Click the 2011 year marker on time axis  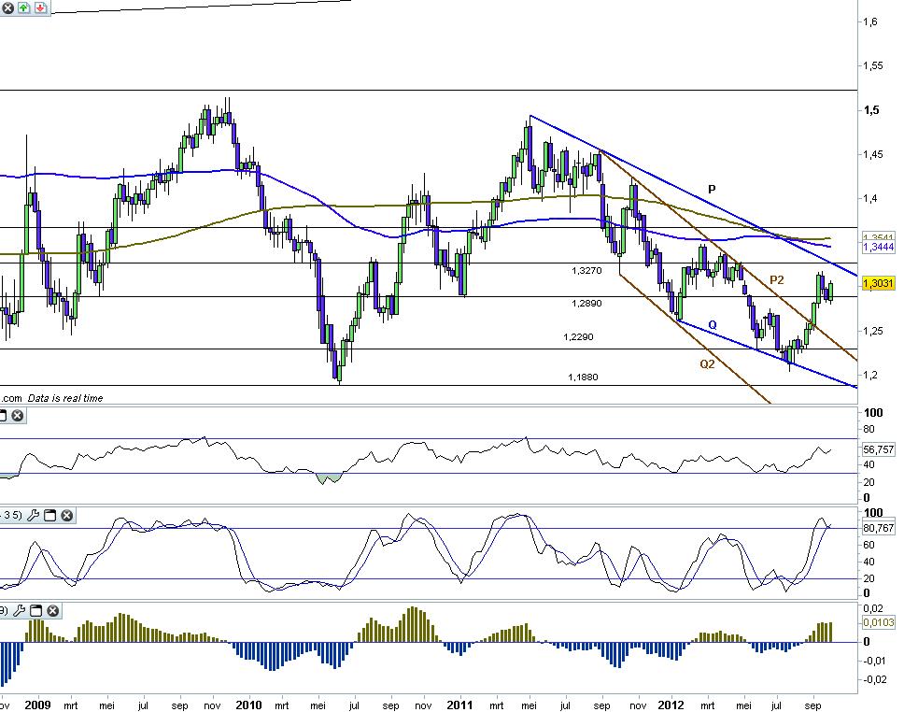tap(459, 705)
